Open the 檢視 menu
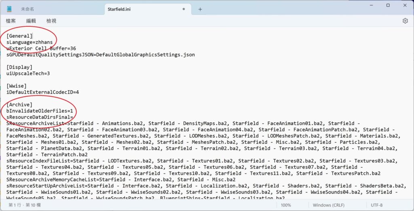414x211 pixels. [51, 21]
